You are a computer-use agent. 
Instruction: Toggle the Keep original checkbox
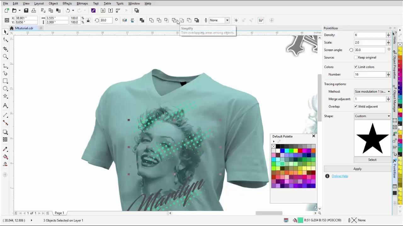click(356, 57)
